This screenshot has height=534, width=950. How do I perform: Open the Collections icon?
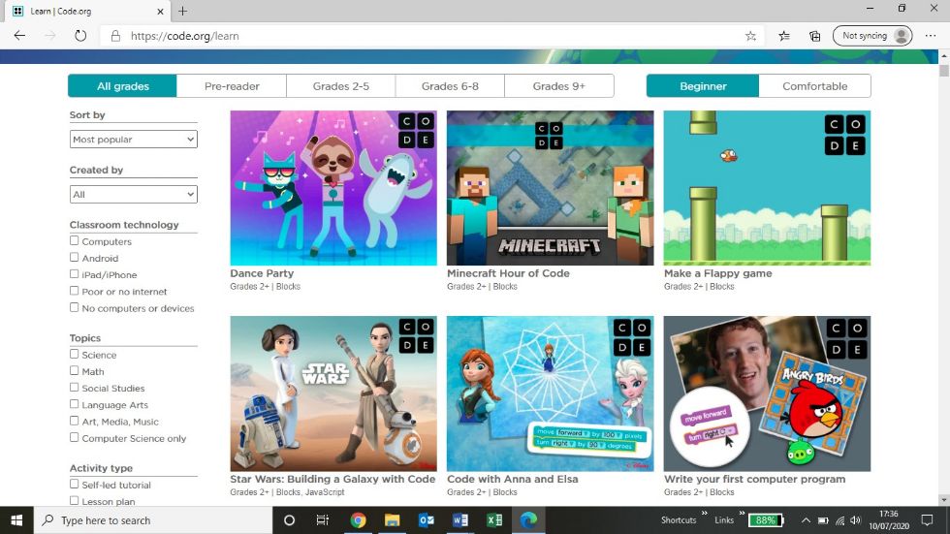pyautogui.click(x=815, y=36)
